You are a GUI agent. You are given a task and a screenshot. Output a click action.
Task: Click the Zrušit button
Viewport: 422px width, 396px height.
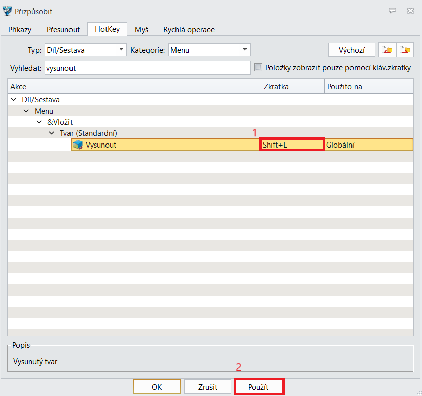[x=207, y=387]
